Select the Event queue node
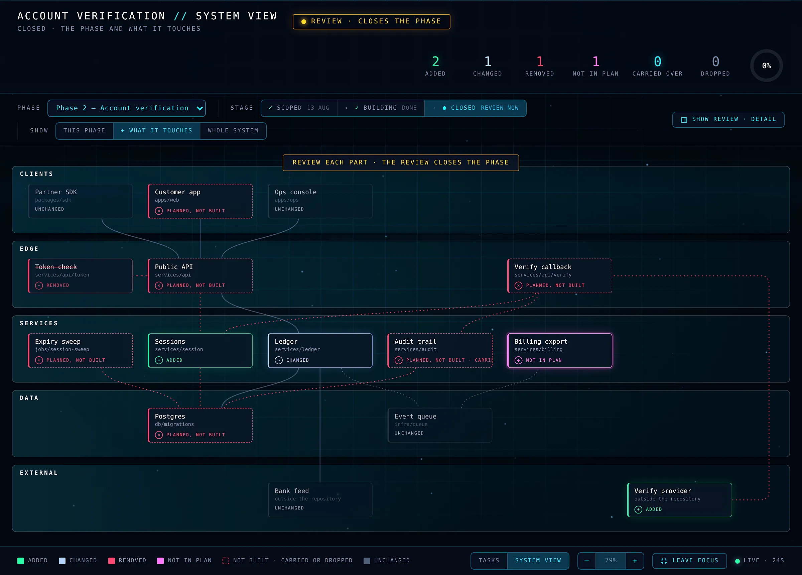The width and height of the screenshot is (802, 575). tap(440, 425)
